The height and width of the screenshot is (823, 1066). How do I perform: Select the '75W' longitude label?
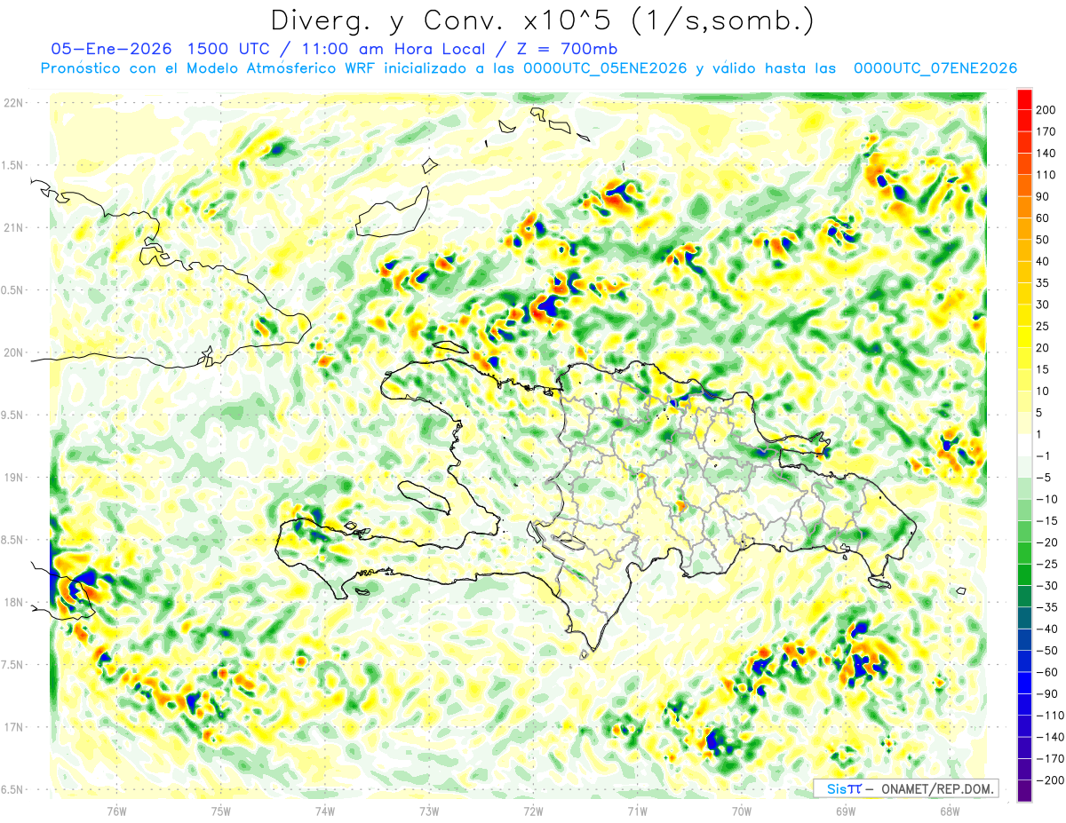(220, 810)
